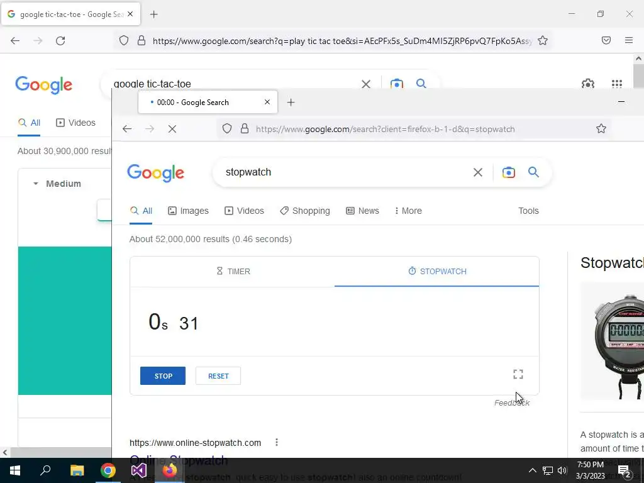Show hidden system tray icons

coord(532,470)
